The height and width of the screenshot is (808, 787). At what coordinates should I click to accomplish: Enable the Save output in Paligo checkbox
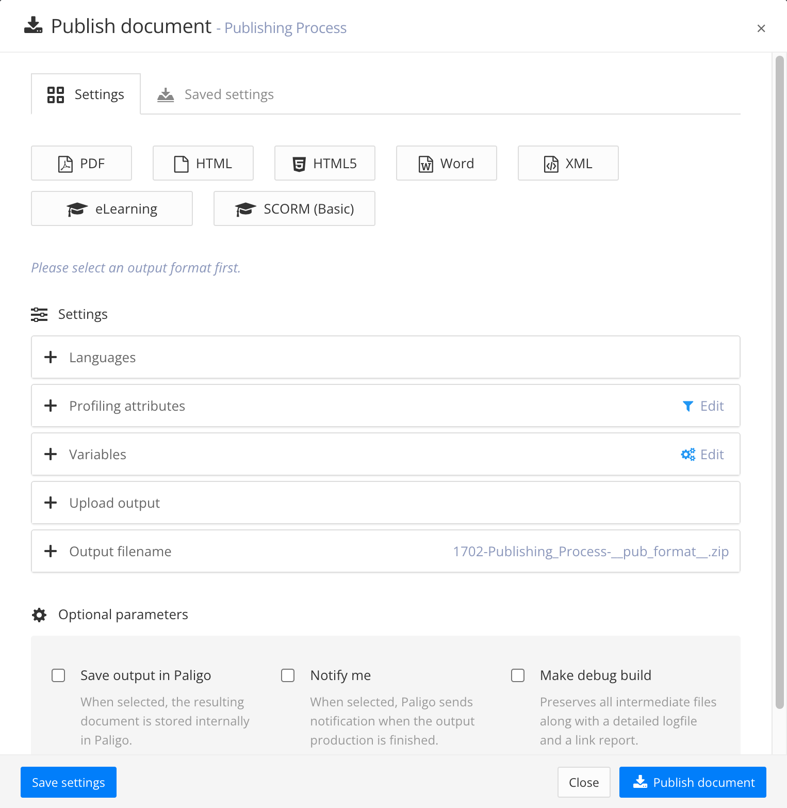pos(58,675)
